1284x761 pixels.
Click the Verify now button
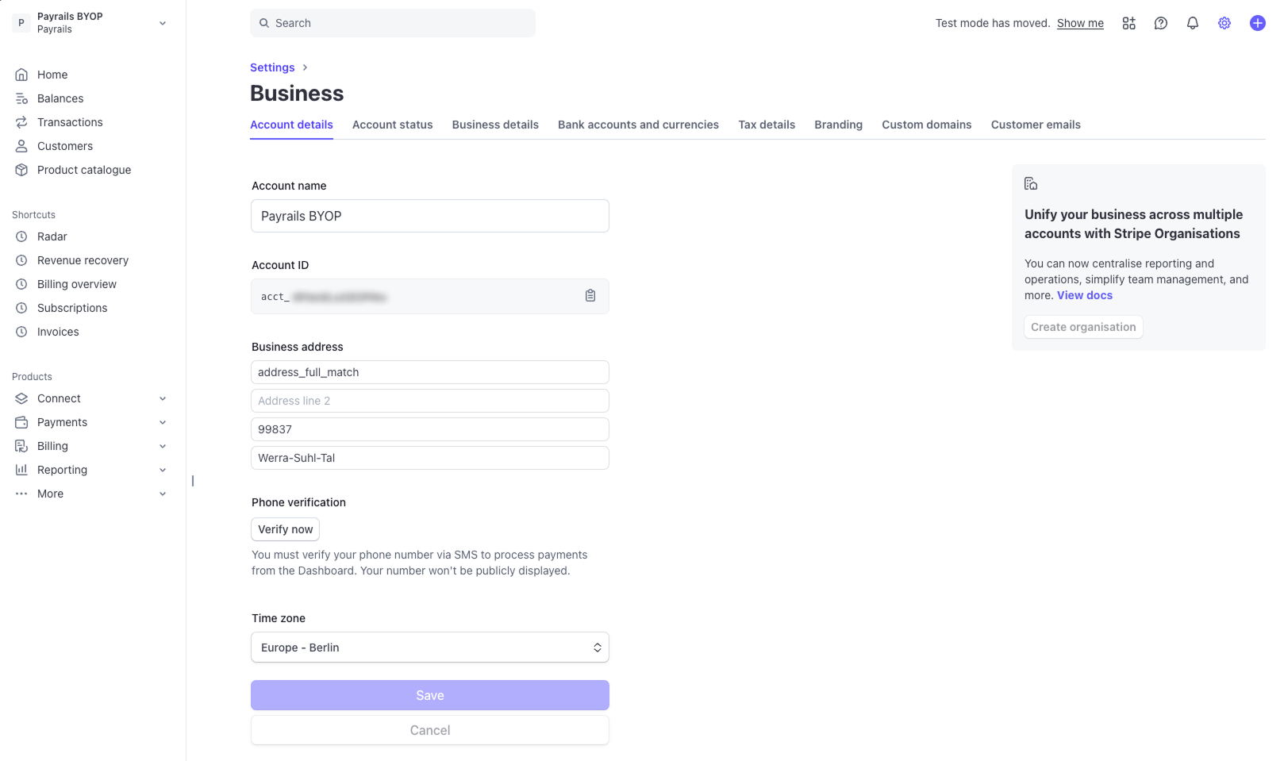point(285,529)
